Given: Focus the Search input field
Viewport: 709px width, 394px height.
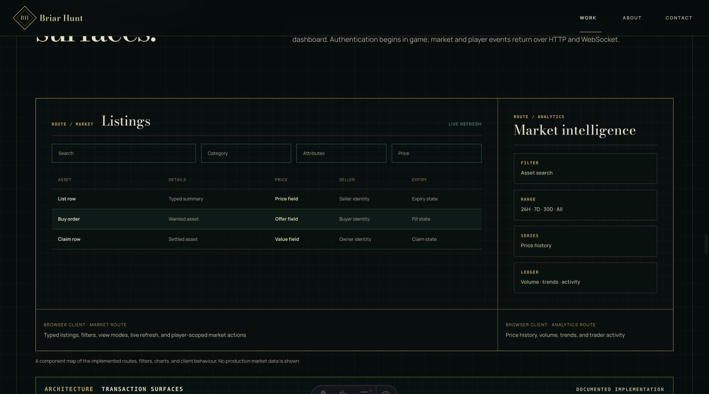Looking at the screenshot, I should (x=124, y=153).
